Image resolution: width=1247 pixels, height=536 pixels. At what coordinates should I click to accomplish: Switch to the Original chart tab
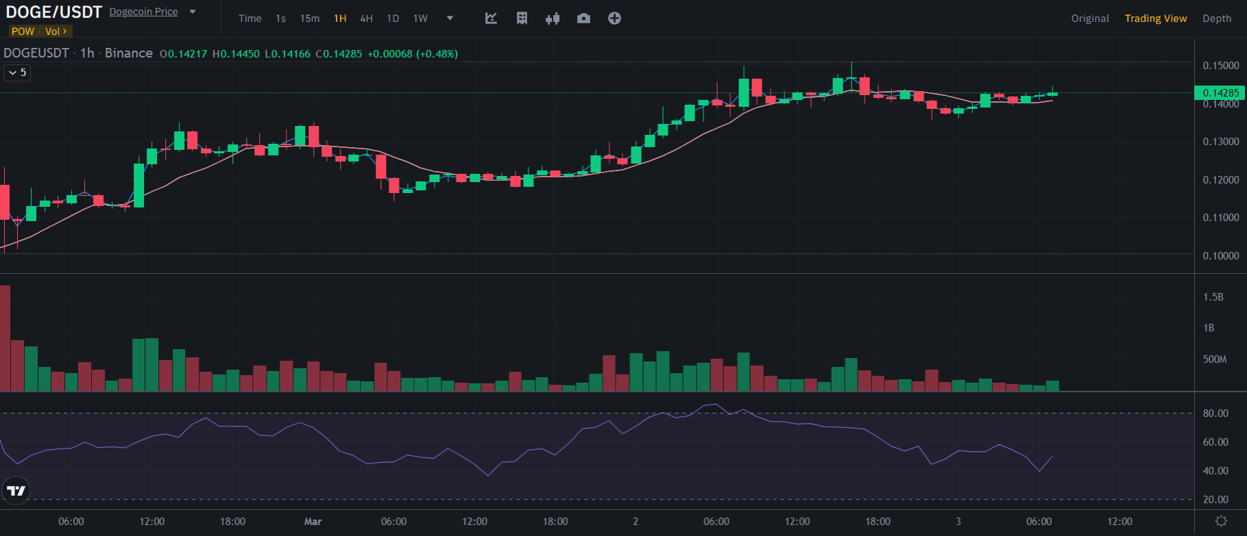pos(1090,18)
